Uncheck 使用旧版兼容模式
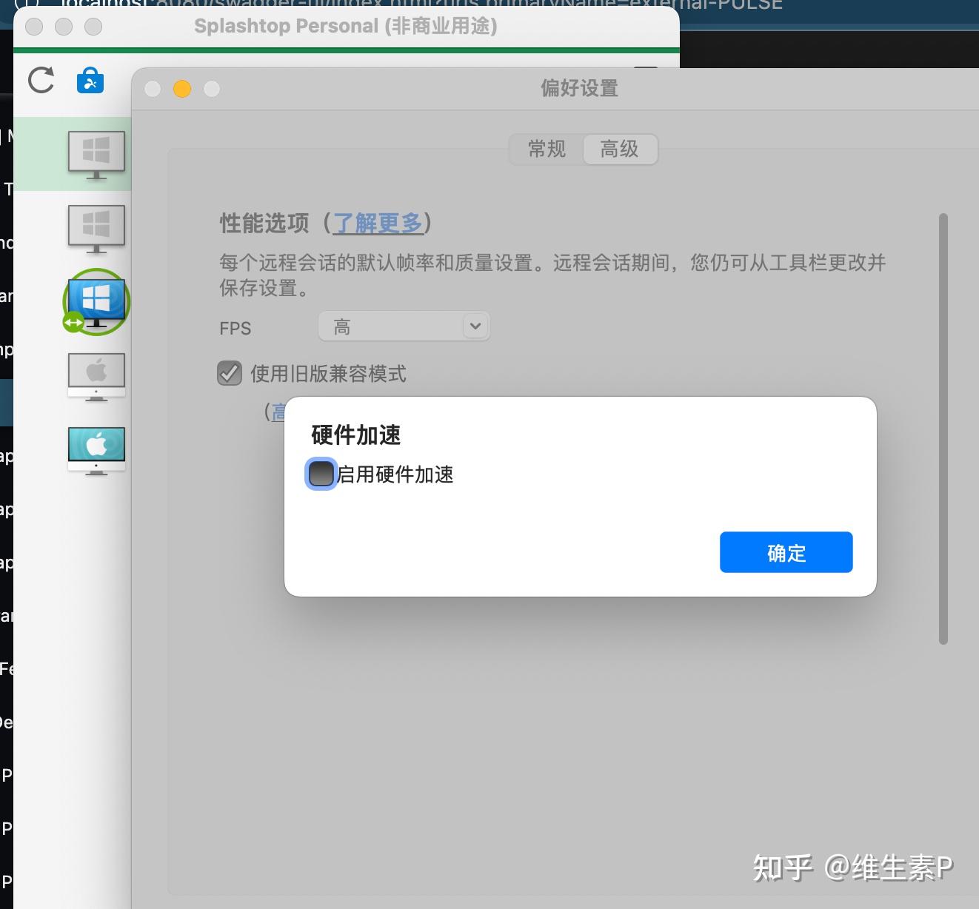Screen dimensions: 979x909 pyautogui.click(x=230, y=374)
